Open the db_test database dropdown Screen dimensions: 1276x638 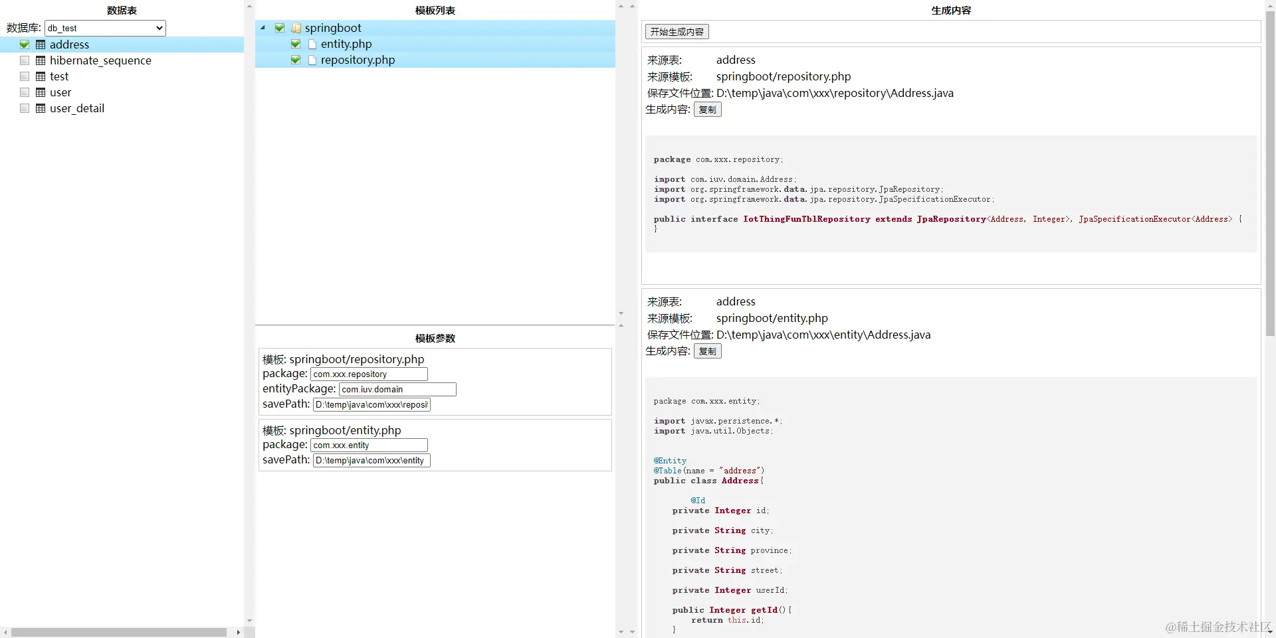click(x=105, y=28)
